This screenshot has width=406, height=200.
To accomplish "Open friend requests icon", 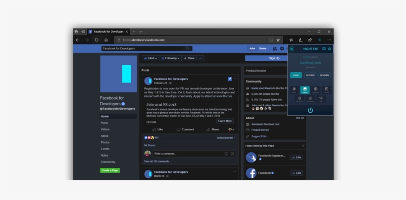I will point(275,48).
